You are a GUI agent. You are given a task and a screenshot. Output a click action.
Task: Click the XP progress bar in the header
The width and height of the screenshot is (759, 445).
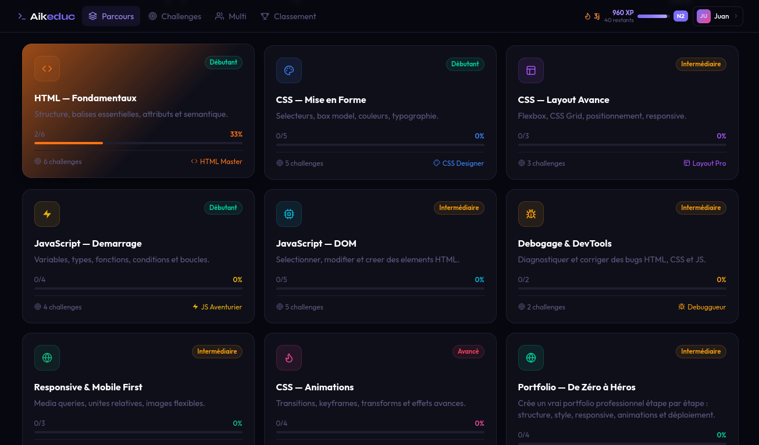[x=653, y=16]
